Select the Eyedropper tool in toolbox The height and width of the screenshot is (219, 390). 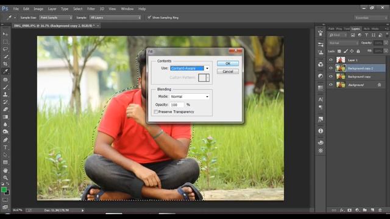tap(5, 71)
